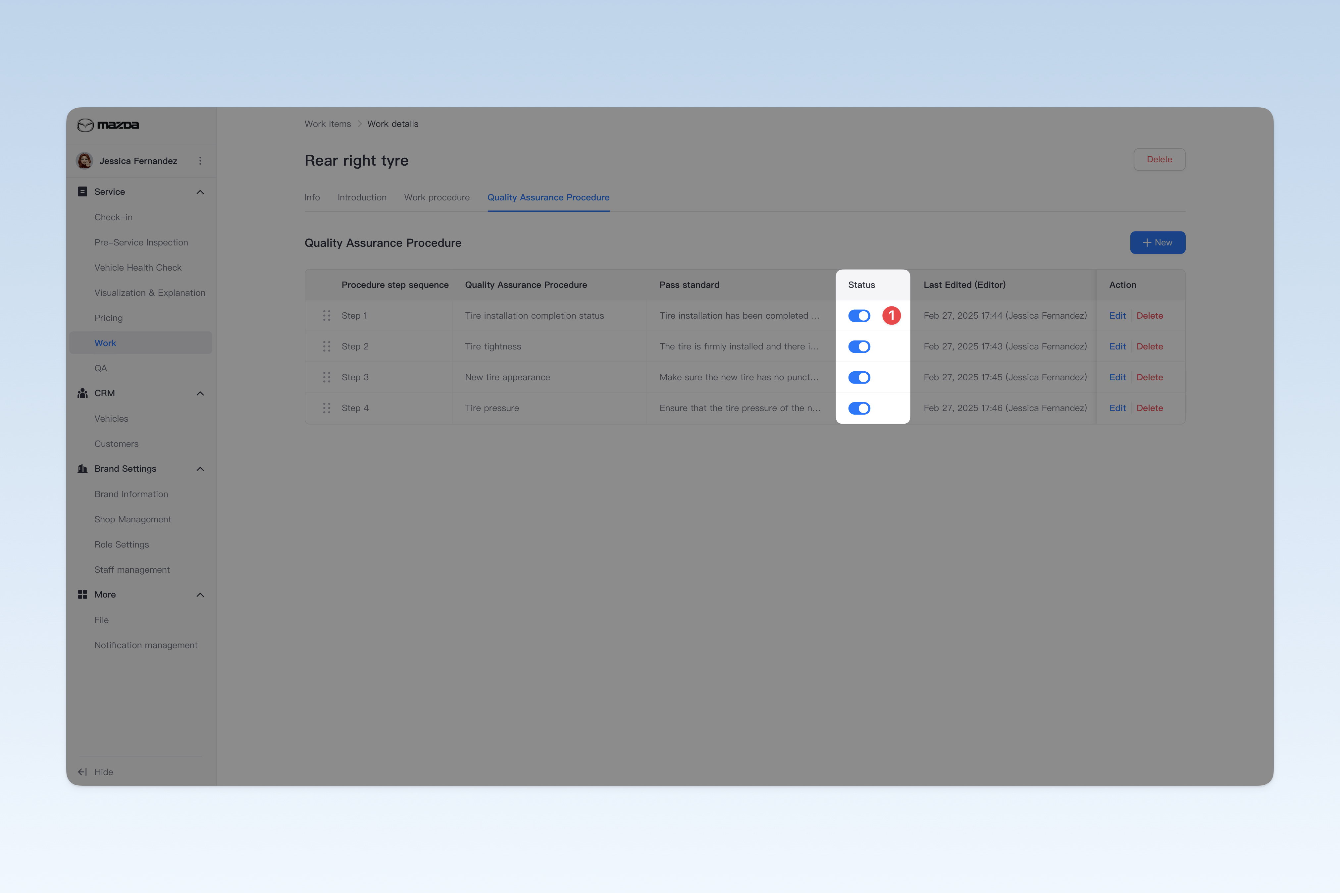1340x893 pixels.
Task: Open Customers under CRM
Action: point(116,444)
